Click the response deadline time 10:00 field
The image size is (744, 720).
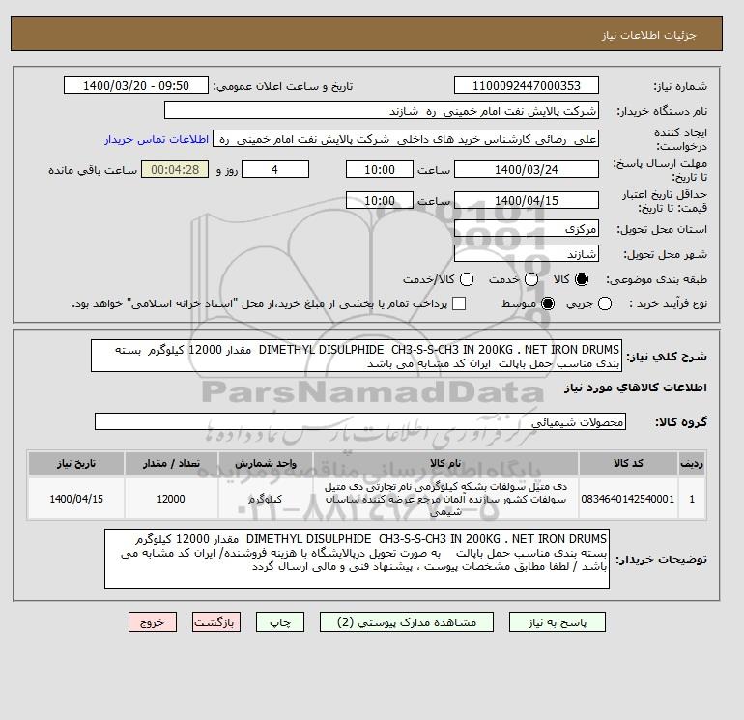380,169
